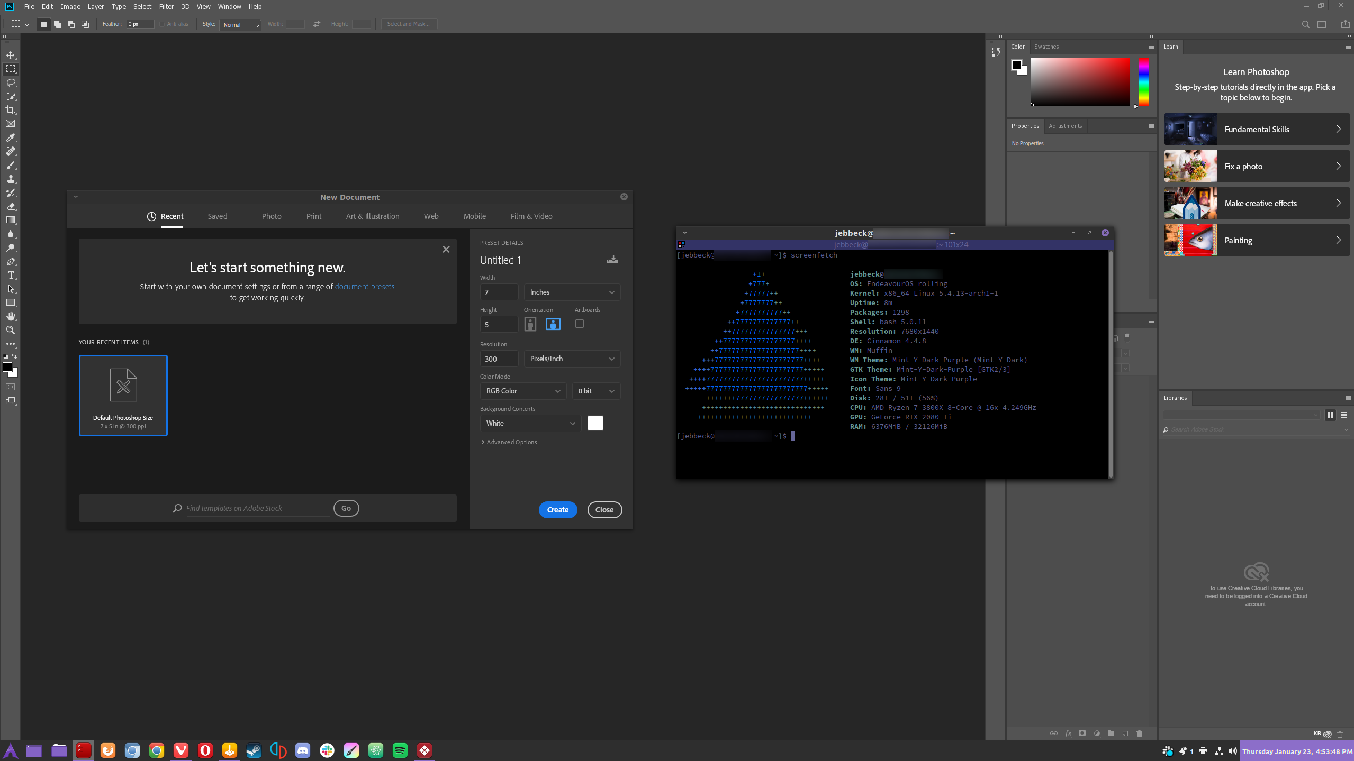The image size is (1354, 761).
Task: Select the Zoom tool
Action: (x=11, y=330)
